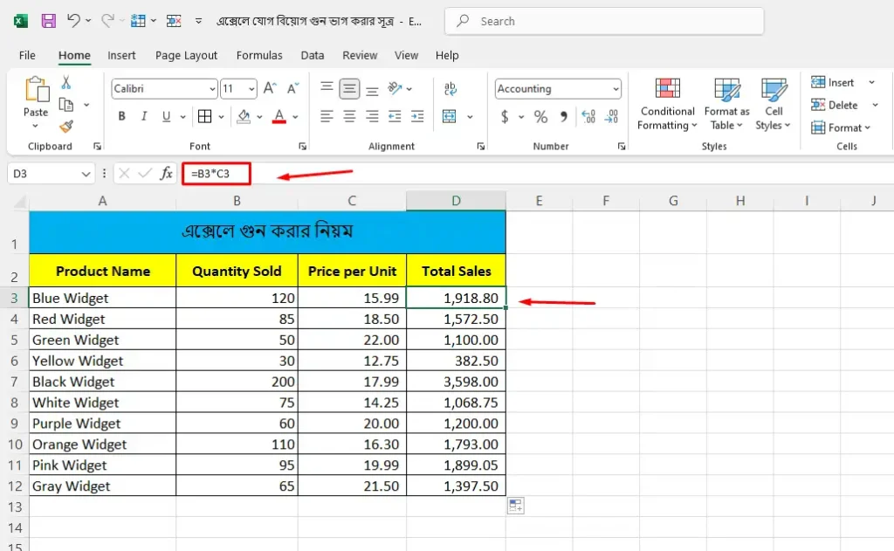Click Increase Indent icon

417,116
